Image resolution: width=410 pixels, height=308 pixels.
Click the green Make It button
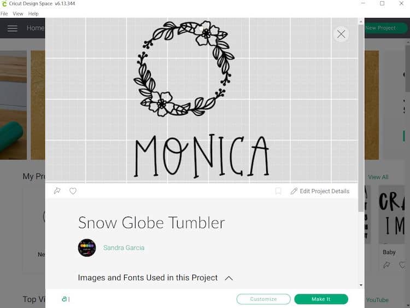321,299
